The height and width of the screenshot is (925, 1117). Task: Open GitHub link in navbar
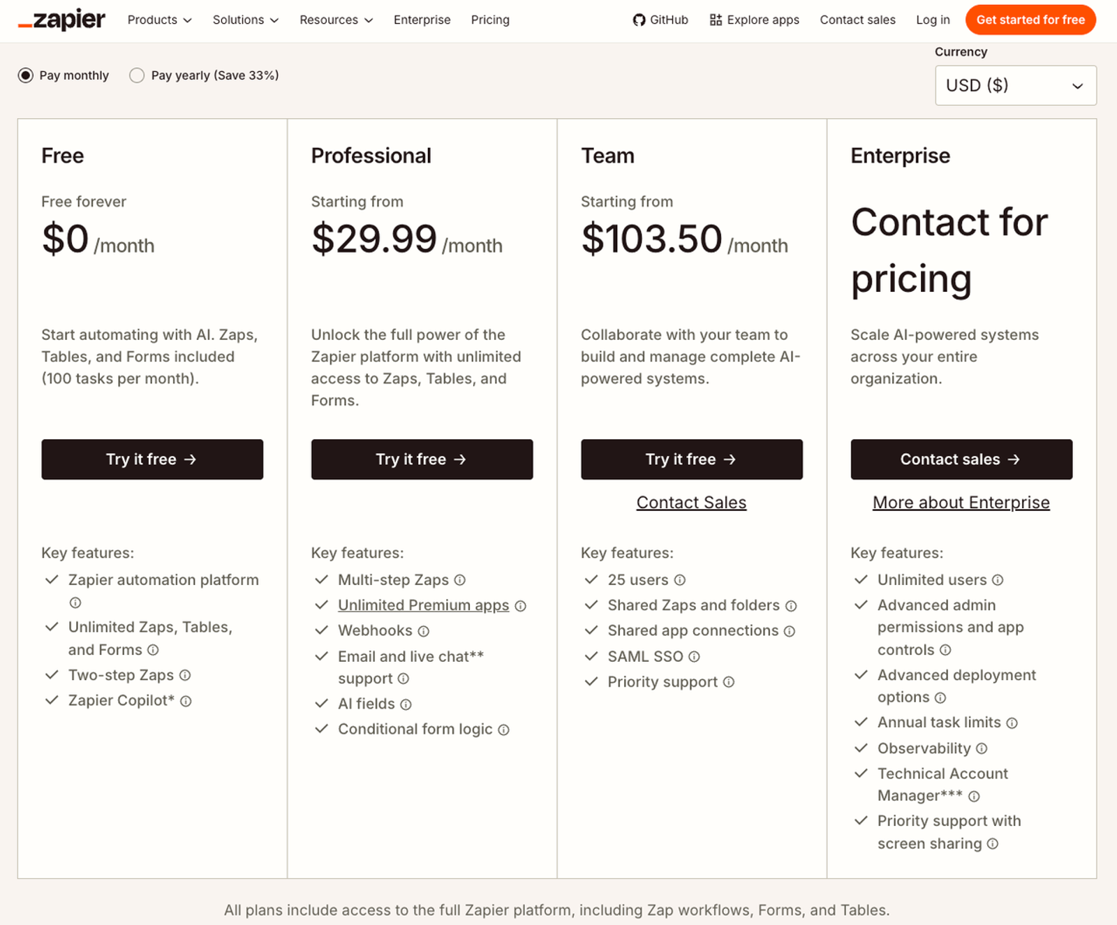click(660, 20)
